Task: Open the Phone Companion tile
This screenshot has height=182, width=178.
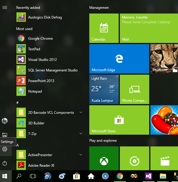Action: click(x=135, y=89)
